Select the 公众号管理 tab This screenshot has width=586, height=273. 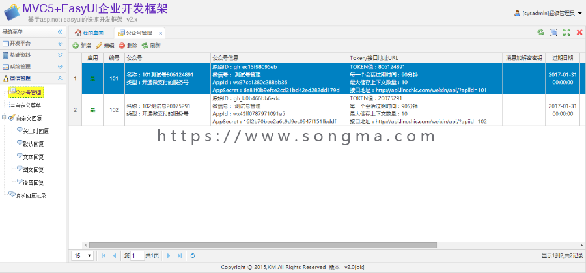point(139,33)
